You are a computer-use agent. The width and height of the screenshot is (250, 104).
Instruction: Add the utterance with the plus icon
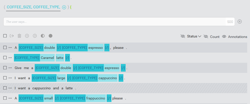pyautogui.click(x=240, y=22)
